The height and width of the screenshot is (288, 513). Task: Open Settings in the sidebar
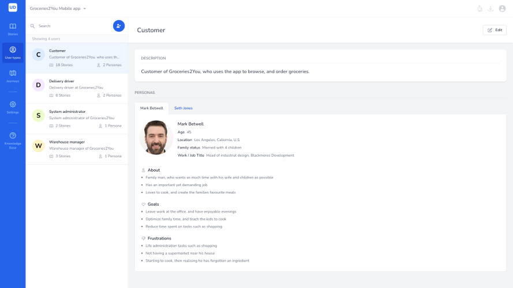(13, 108)
